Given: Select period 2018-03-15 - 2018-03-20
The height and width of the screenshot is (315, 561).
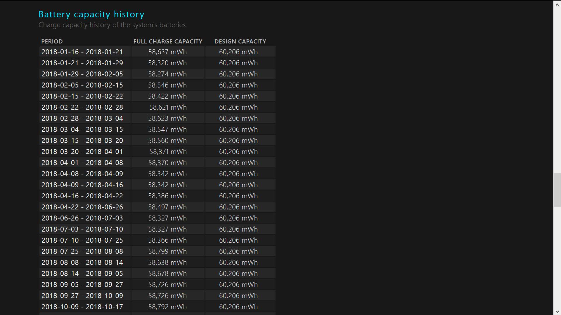Looking at the screenshot, I should pyautogui.click(x=82, y=141).
